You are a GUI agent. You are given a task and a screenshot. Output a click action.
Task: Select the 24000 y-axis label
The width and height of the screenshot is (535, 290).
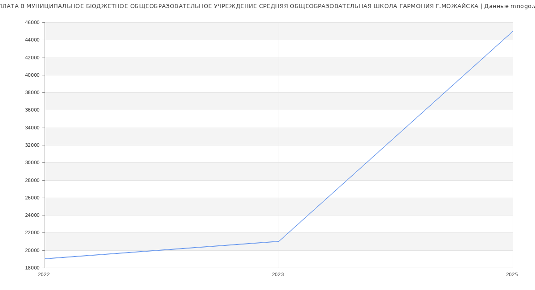click(x=33, y=215)
